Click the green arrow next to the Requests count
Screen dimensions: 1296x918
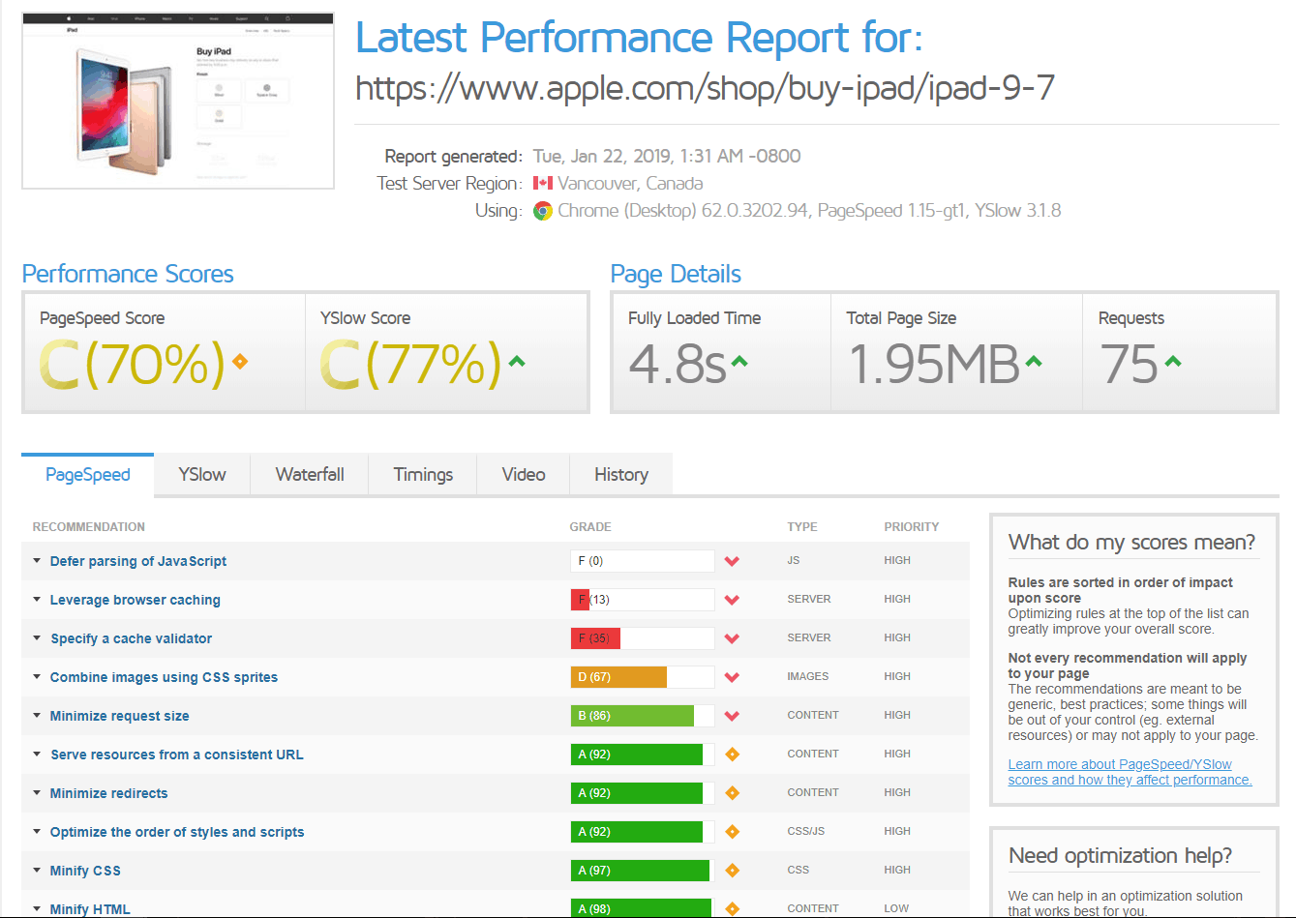(1174, 361)
